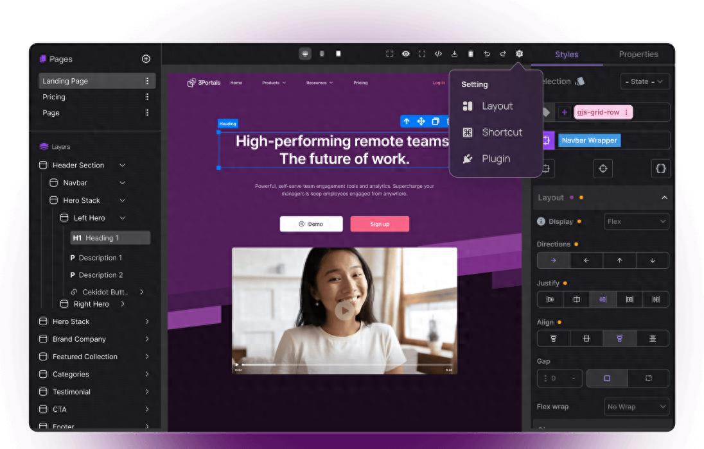Open options for the page named Page
The width and height of the screenshot is (704, 449).
tap(147, 113)
